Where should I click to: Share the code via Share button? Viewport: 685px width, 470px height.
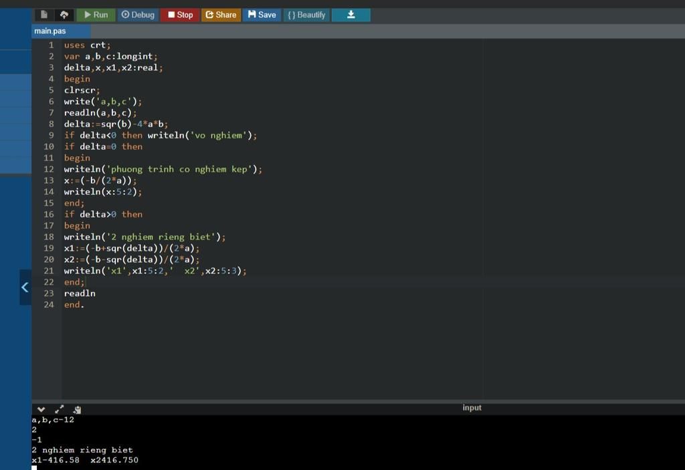tap(221, 15)
